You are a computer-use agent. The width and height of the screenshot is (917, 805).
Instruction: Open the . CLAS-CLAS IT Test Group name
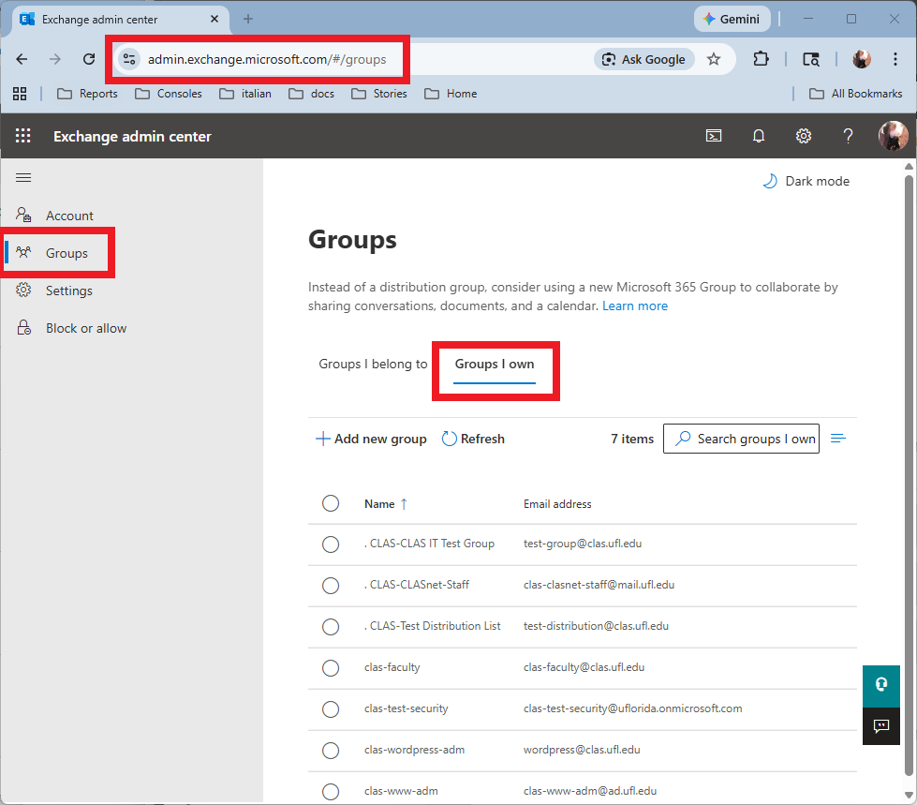(429, 544)
